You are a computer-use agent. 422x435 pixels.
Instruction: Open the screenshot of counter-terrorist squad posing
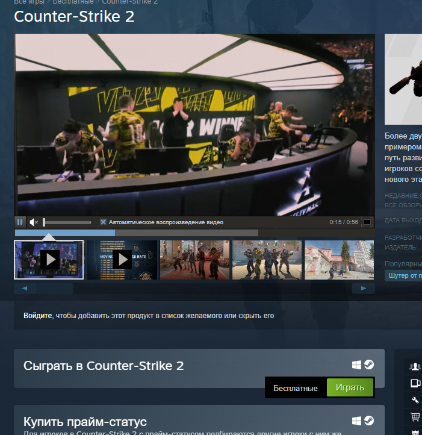click(267, 260)
